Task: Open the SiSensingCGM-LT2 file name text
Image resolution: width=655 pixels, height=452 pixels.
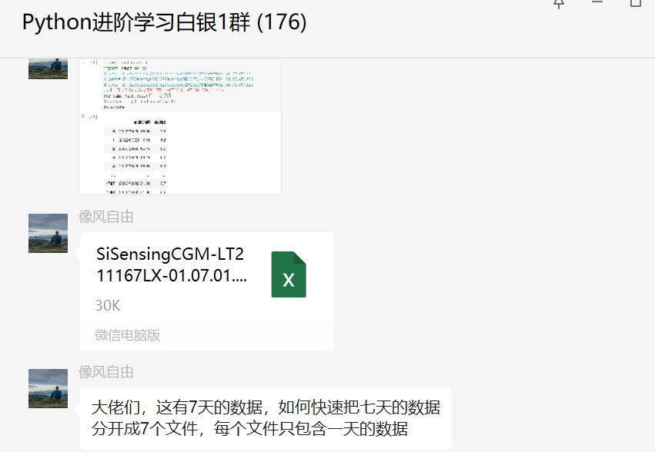Action: (172, 264)
